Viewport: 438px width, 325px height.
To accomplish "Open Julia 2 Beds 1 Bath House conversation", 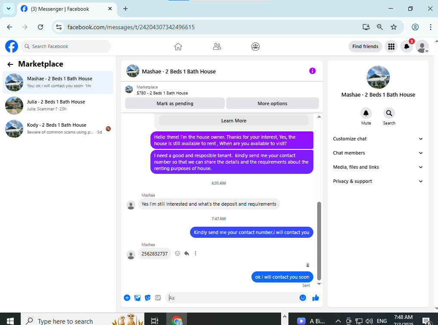I will (58, 106).
